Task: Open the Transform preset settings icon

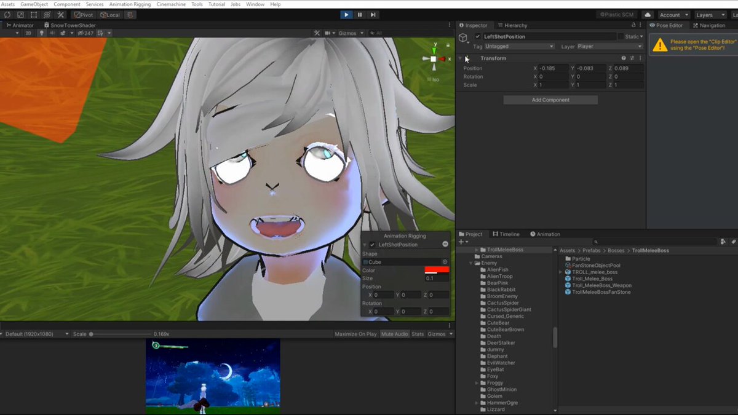Action: (x=632, y=58)
